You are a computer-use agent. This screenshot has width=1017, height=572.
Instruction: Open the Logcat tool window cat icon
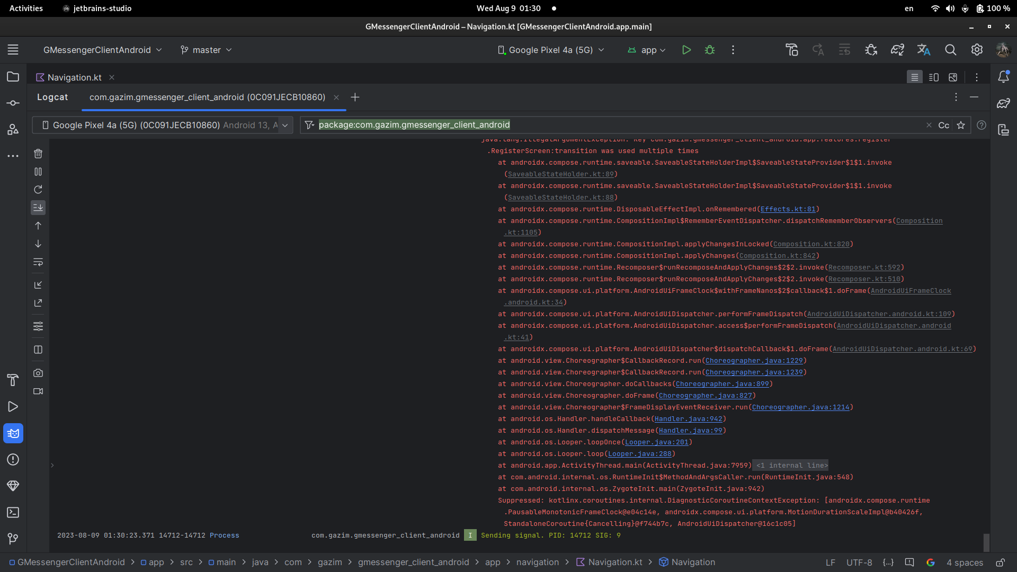(13, 433)
